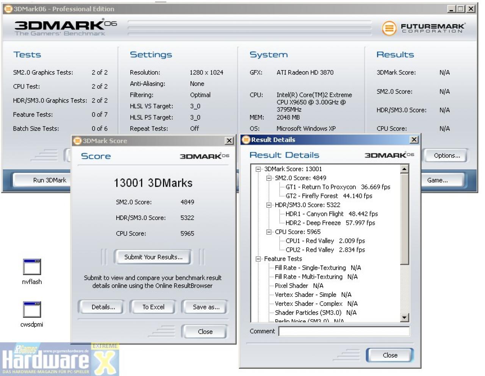Close the 3DMark Score dialog with X
The height and width of the screenshot is (376, 485).
coord(229,141)
